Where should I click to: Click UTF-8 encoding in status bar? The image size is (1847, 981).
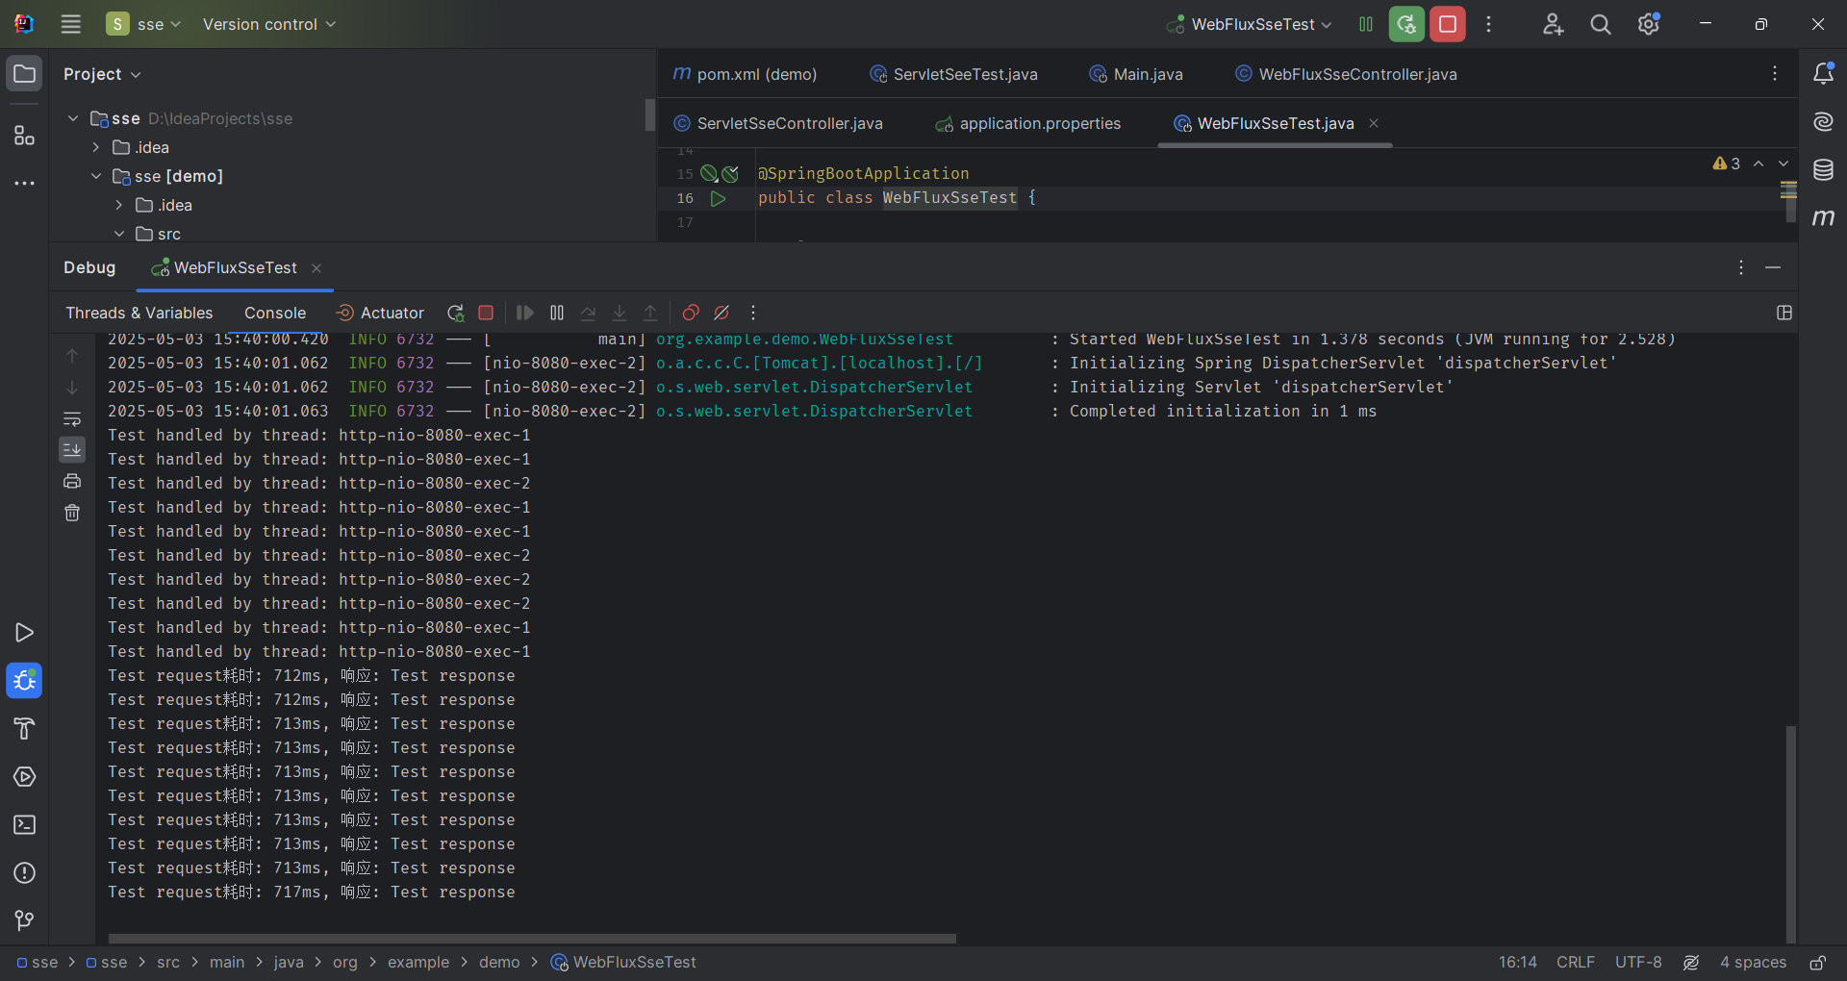[x=1638, y=963]
